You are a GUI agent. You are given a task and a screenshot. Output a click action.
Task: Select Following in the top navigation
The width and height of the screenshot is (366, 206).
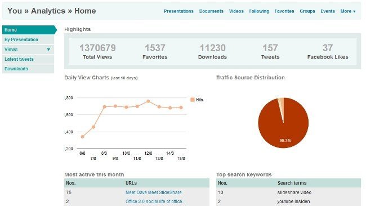(x=259, y=11)
